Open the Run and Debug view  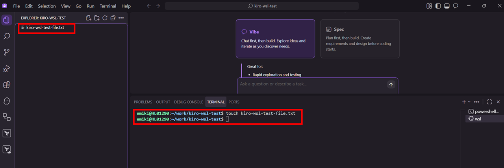pos(7,69)
